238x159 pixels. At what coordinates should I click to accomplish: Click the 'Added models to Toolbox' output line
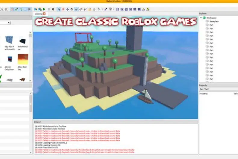click(51, 126)
